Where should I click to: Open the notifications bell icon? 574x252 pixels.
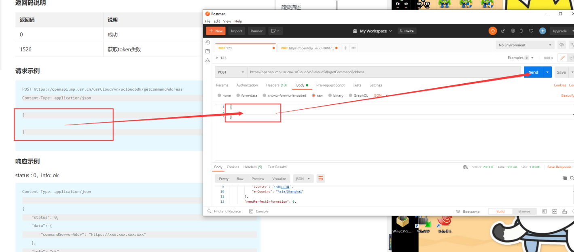(521, 31)
